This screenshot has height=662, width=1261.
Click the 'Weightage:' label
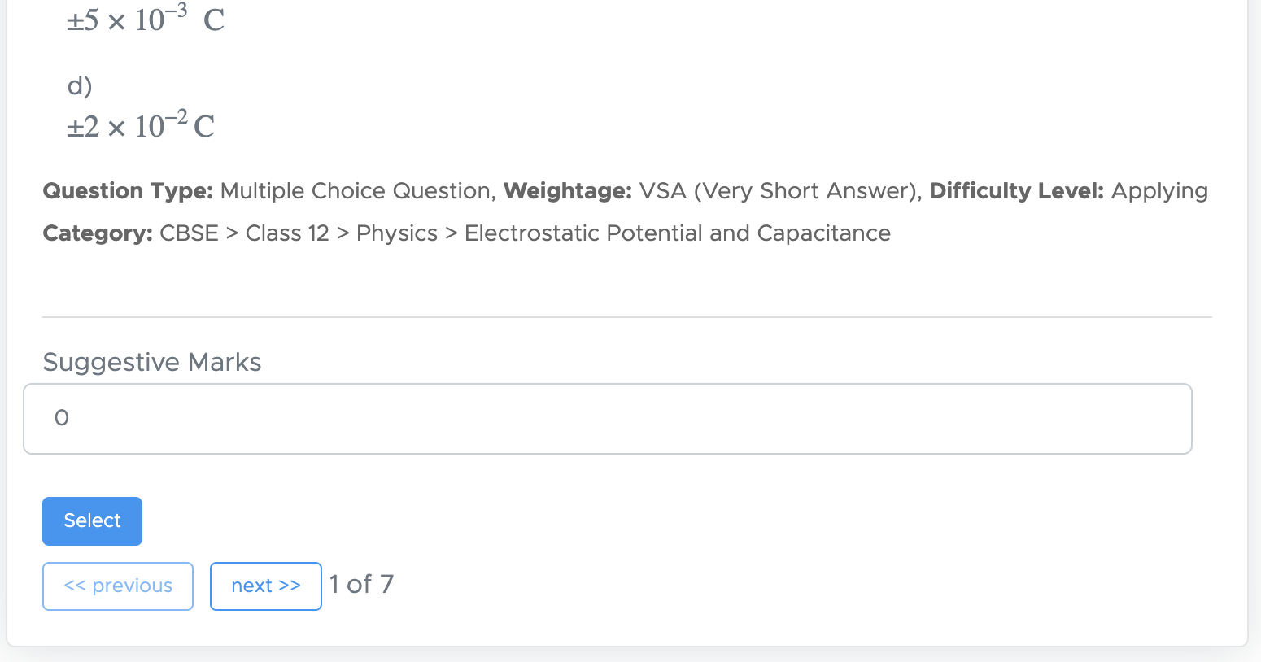[x=567, y=191]
